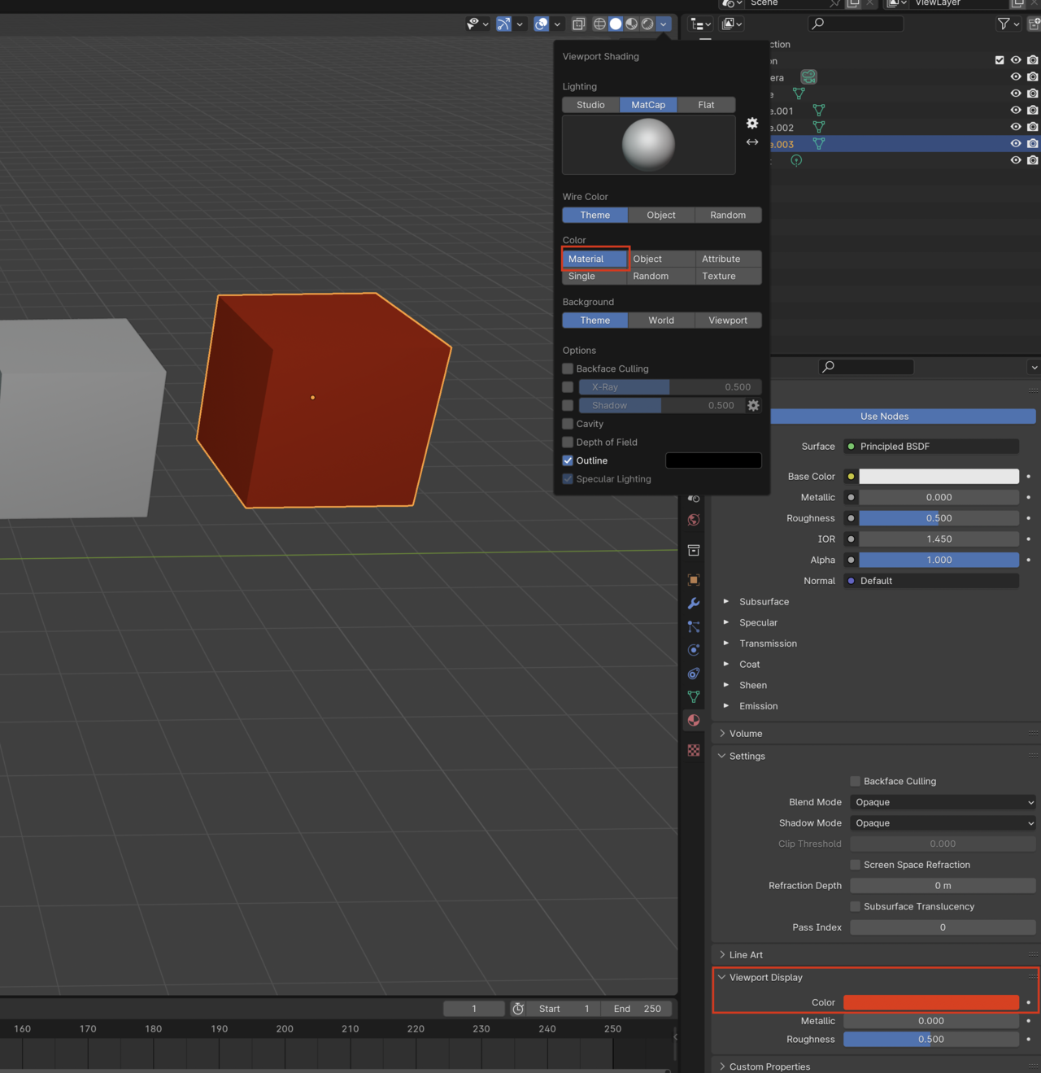This screenshot has width=1041, height=1073.
Task: Select the Object Data Properties triangle icon
Action: click(693, 696)
